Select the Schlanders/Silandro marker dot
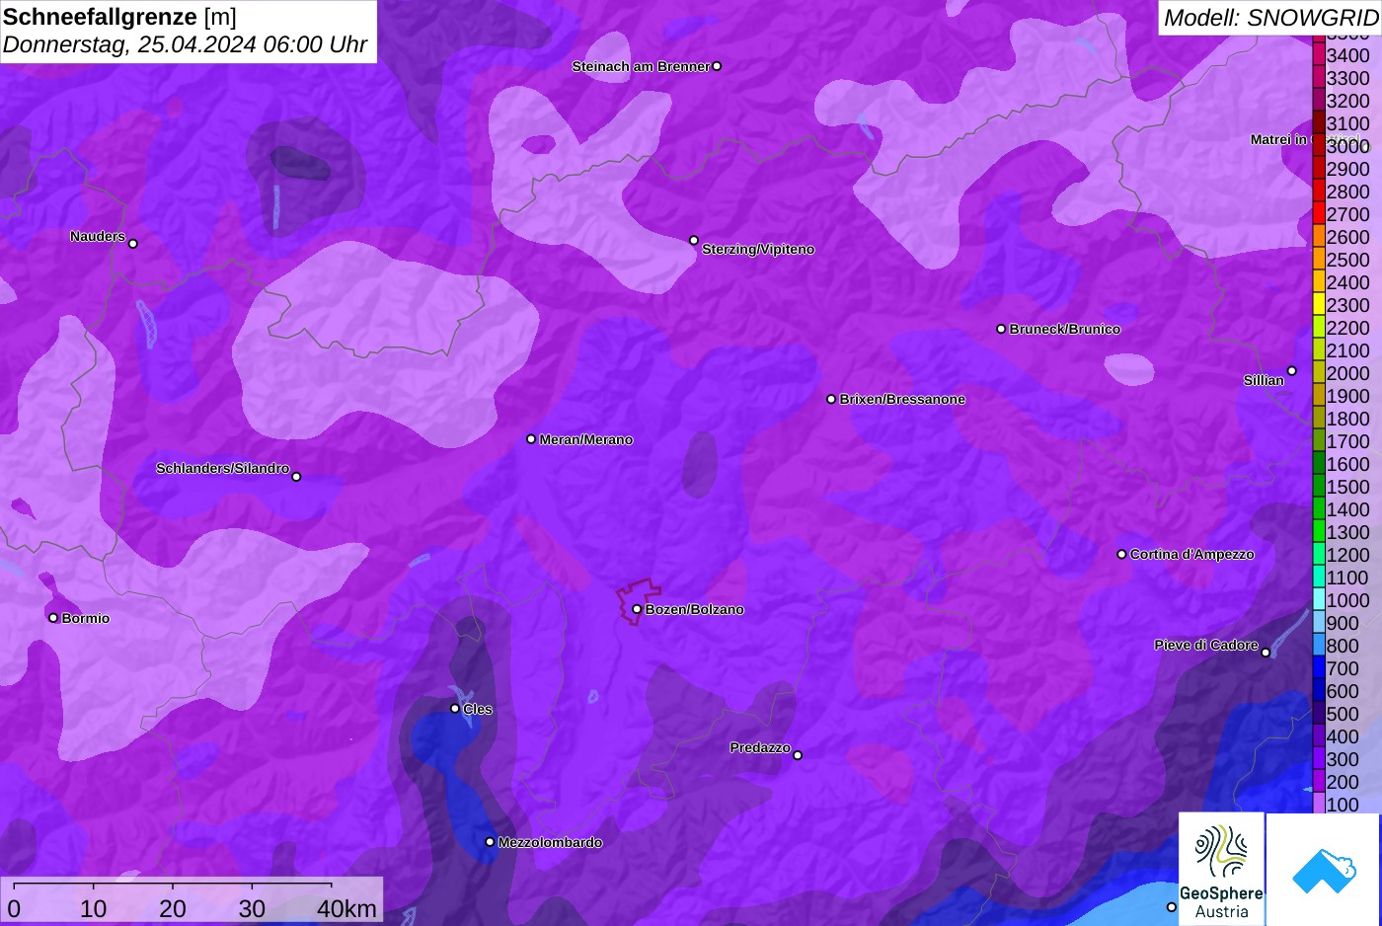 [296, 477]
